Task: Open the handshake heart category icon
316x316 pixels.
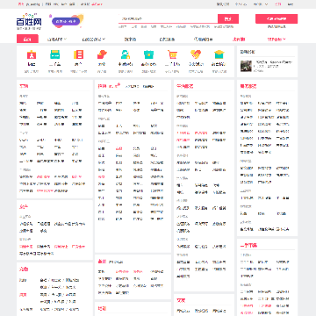Action: 196,54
